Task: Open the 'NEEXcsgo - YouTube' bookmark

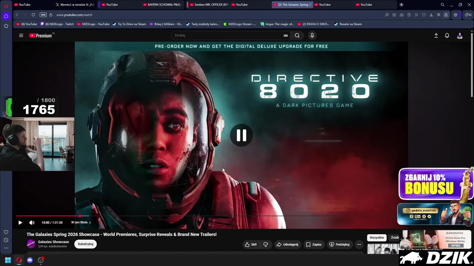Action: 93,24
